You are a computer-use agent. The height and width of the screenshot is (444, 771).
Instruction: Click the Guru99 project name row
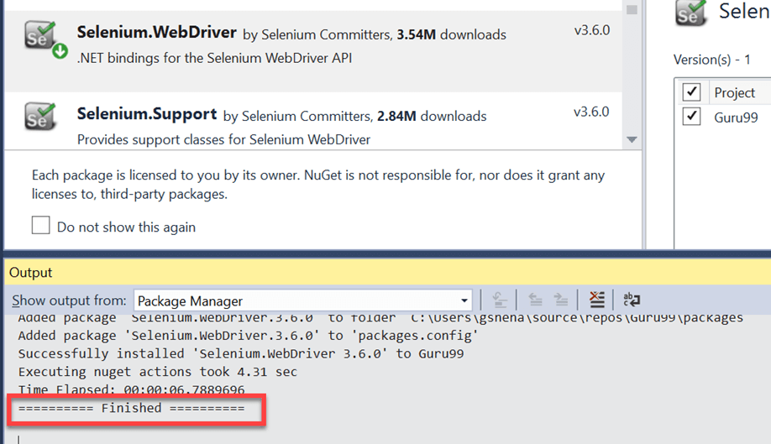736,118
